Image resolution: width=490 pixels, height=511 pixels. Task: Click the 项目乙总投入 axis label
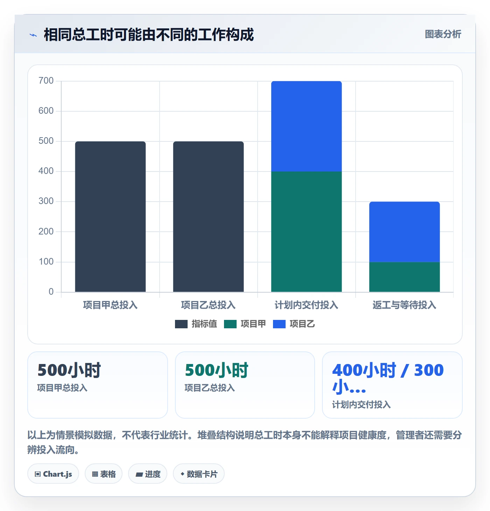tap(208, 305)
